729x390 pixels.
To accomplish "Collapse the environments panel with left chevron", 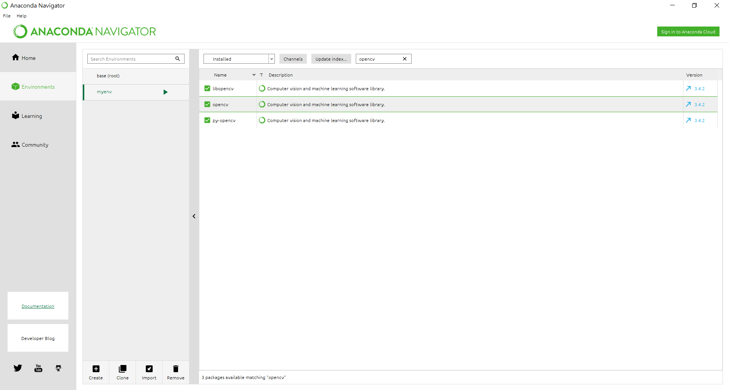I will pos(194,216).
